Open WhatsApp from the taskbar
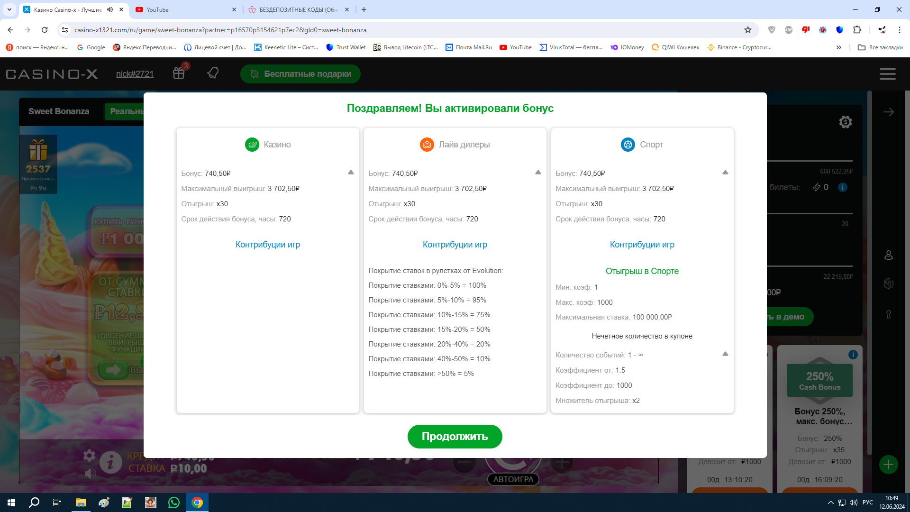The image size is (910, 512). tap(174, 503)
